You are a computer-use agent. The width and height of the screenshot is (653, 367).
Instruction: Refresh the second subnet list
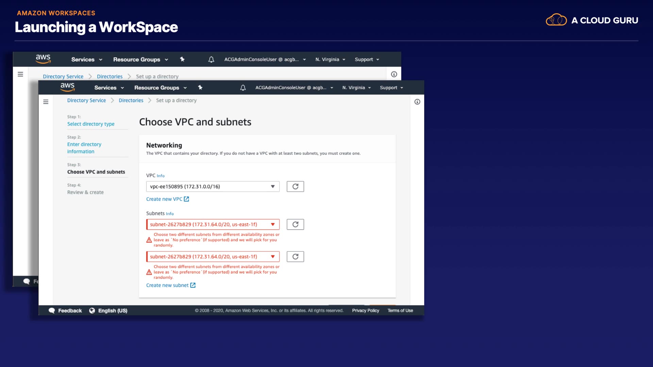(x=295, y=257)
